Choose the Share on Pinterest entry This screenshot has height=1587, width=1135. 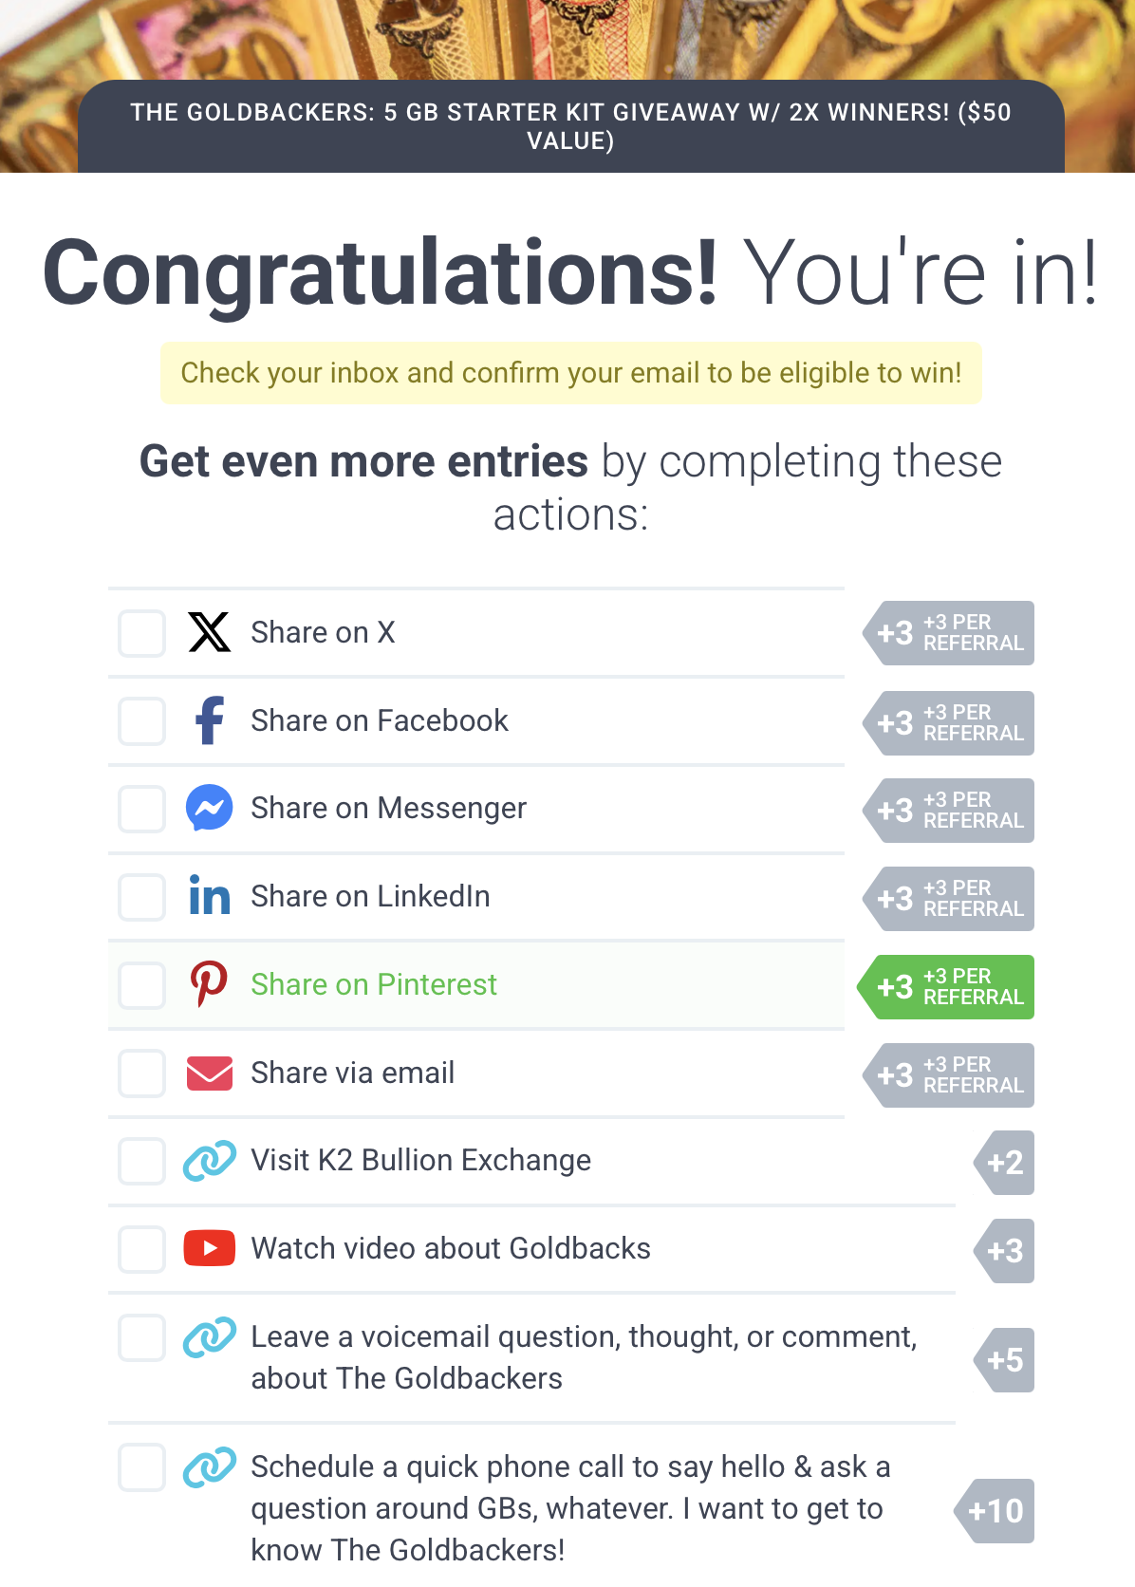click(374, 984)
